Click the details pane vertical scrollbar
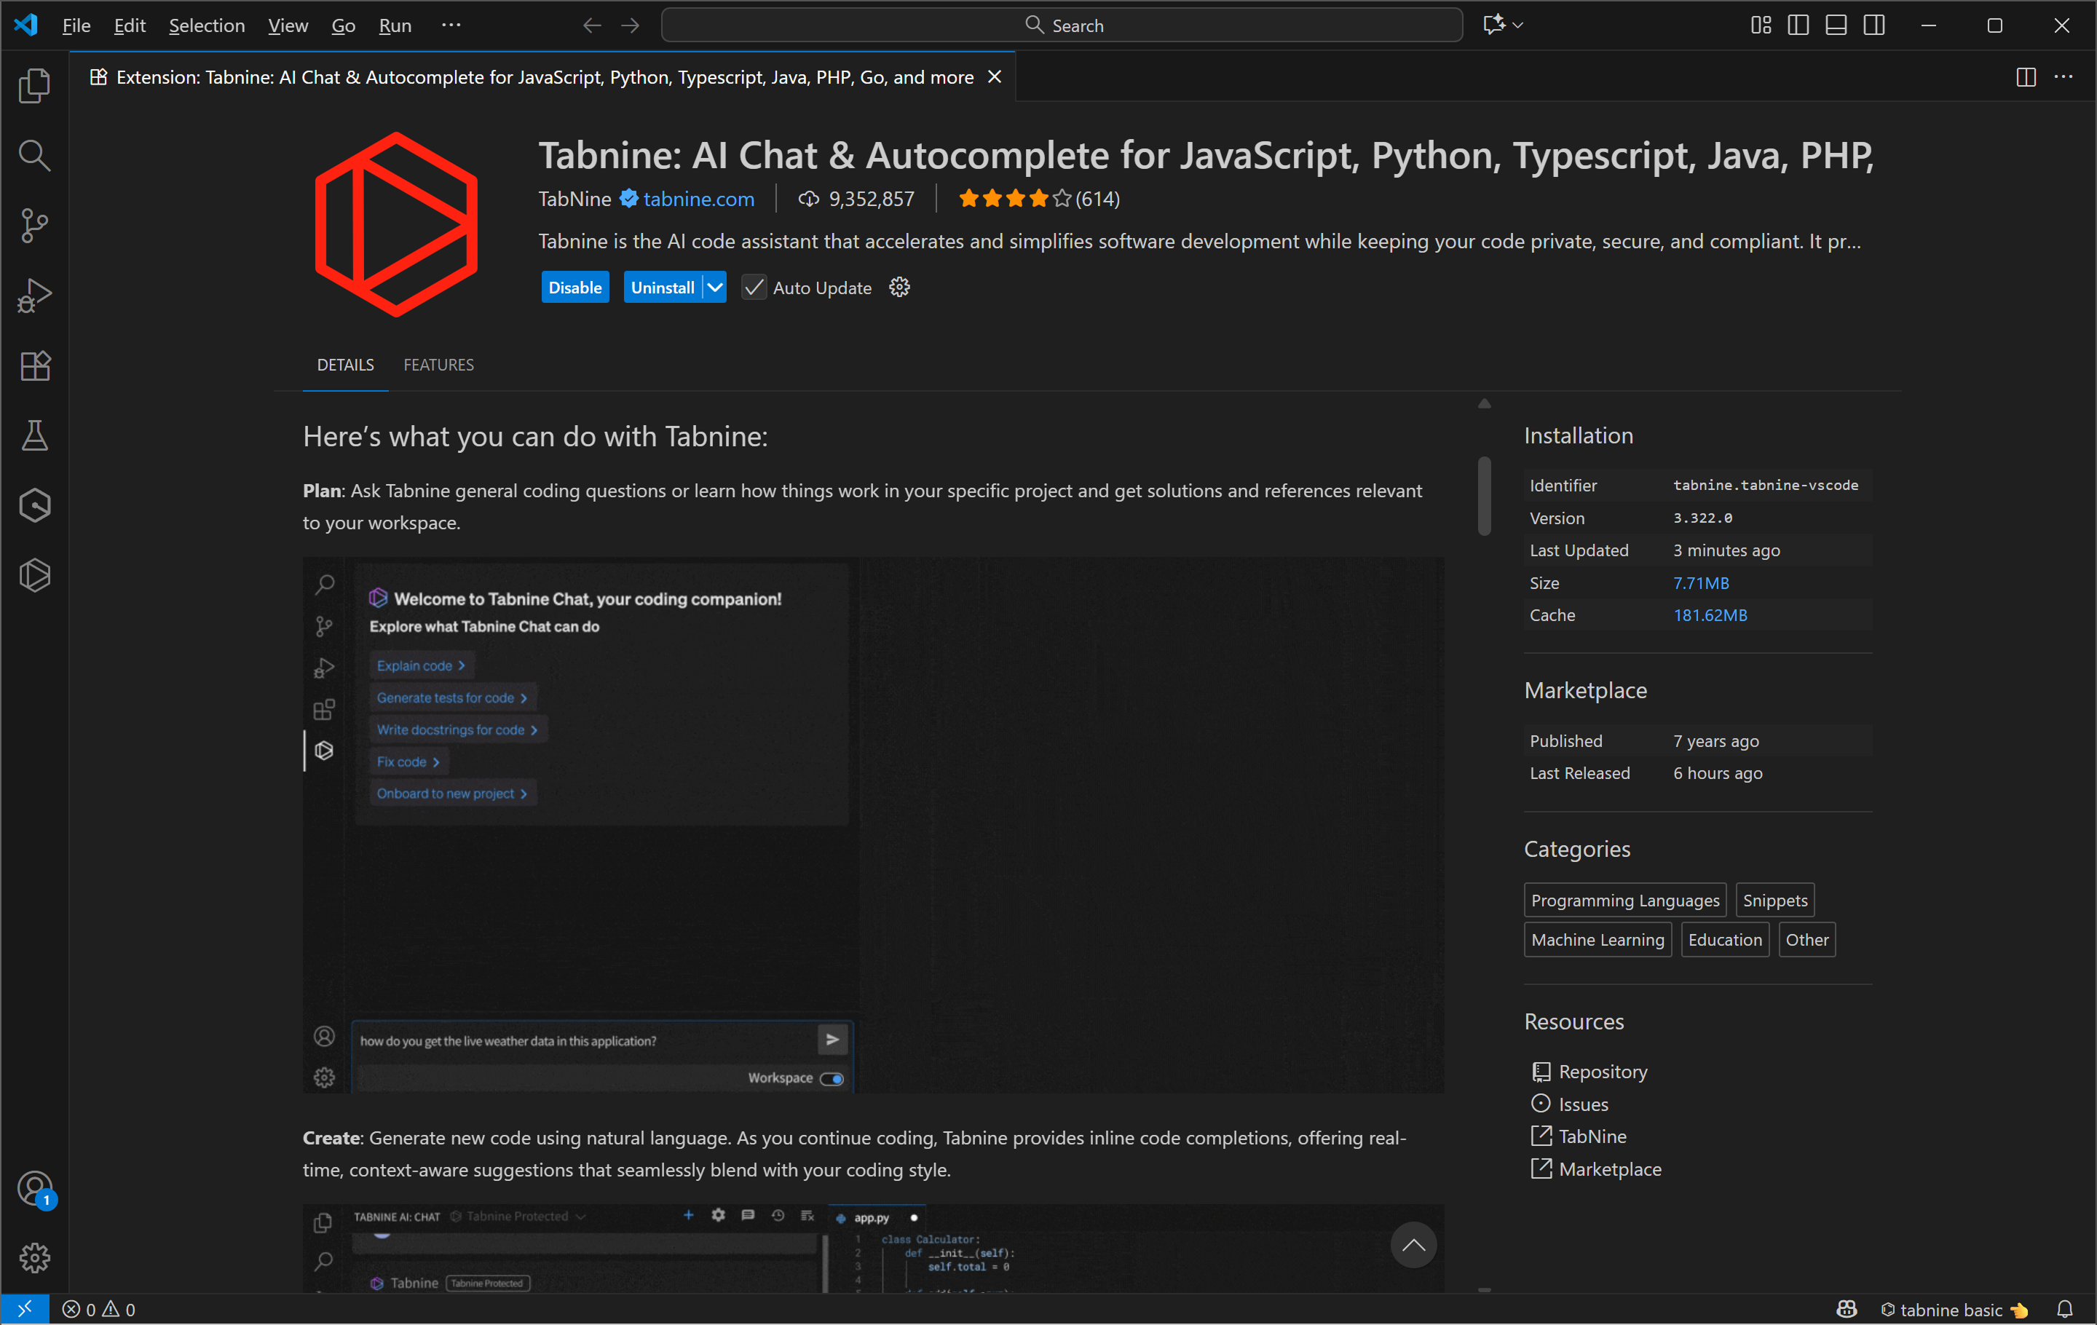Image resolution: width=2097 pixels, height=1325 pixels. pos(1484,497)
